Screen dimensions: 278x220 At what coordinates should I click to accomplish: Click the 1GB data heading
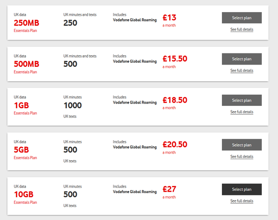click(x=21, y=105)
